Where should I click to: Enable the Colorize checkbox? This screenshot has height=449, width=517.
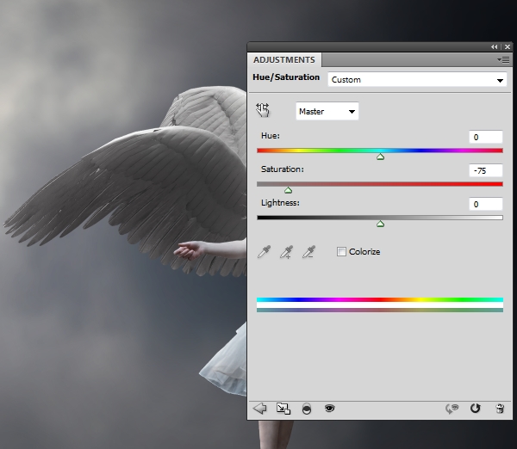[x=342, y=252]
